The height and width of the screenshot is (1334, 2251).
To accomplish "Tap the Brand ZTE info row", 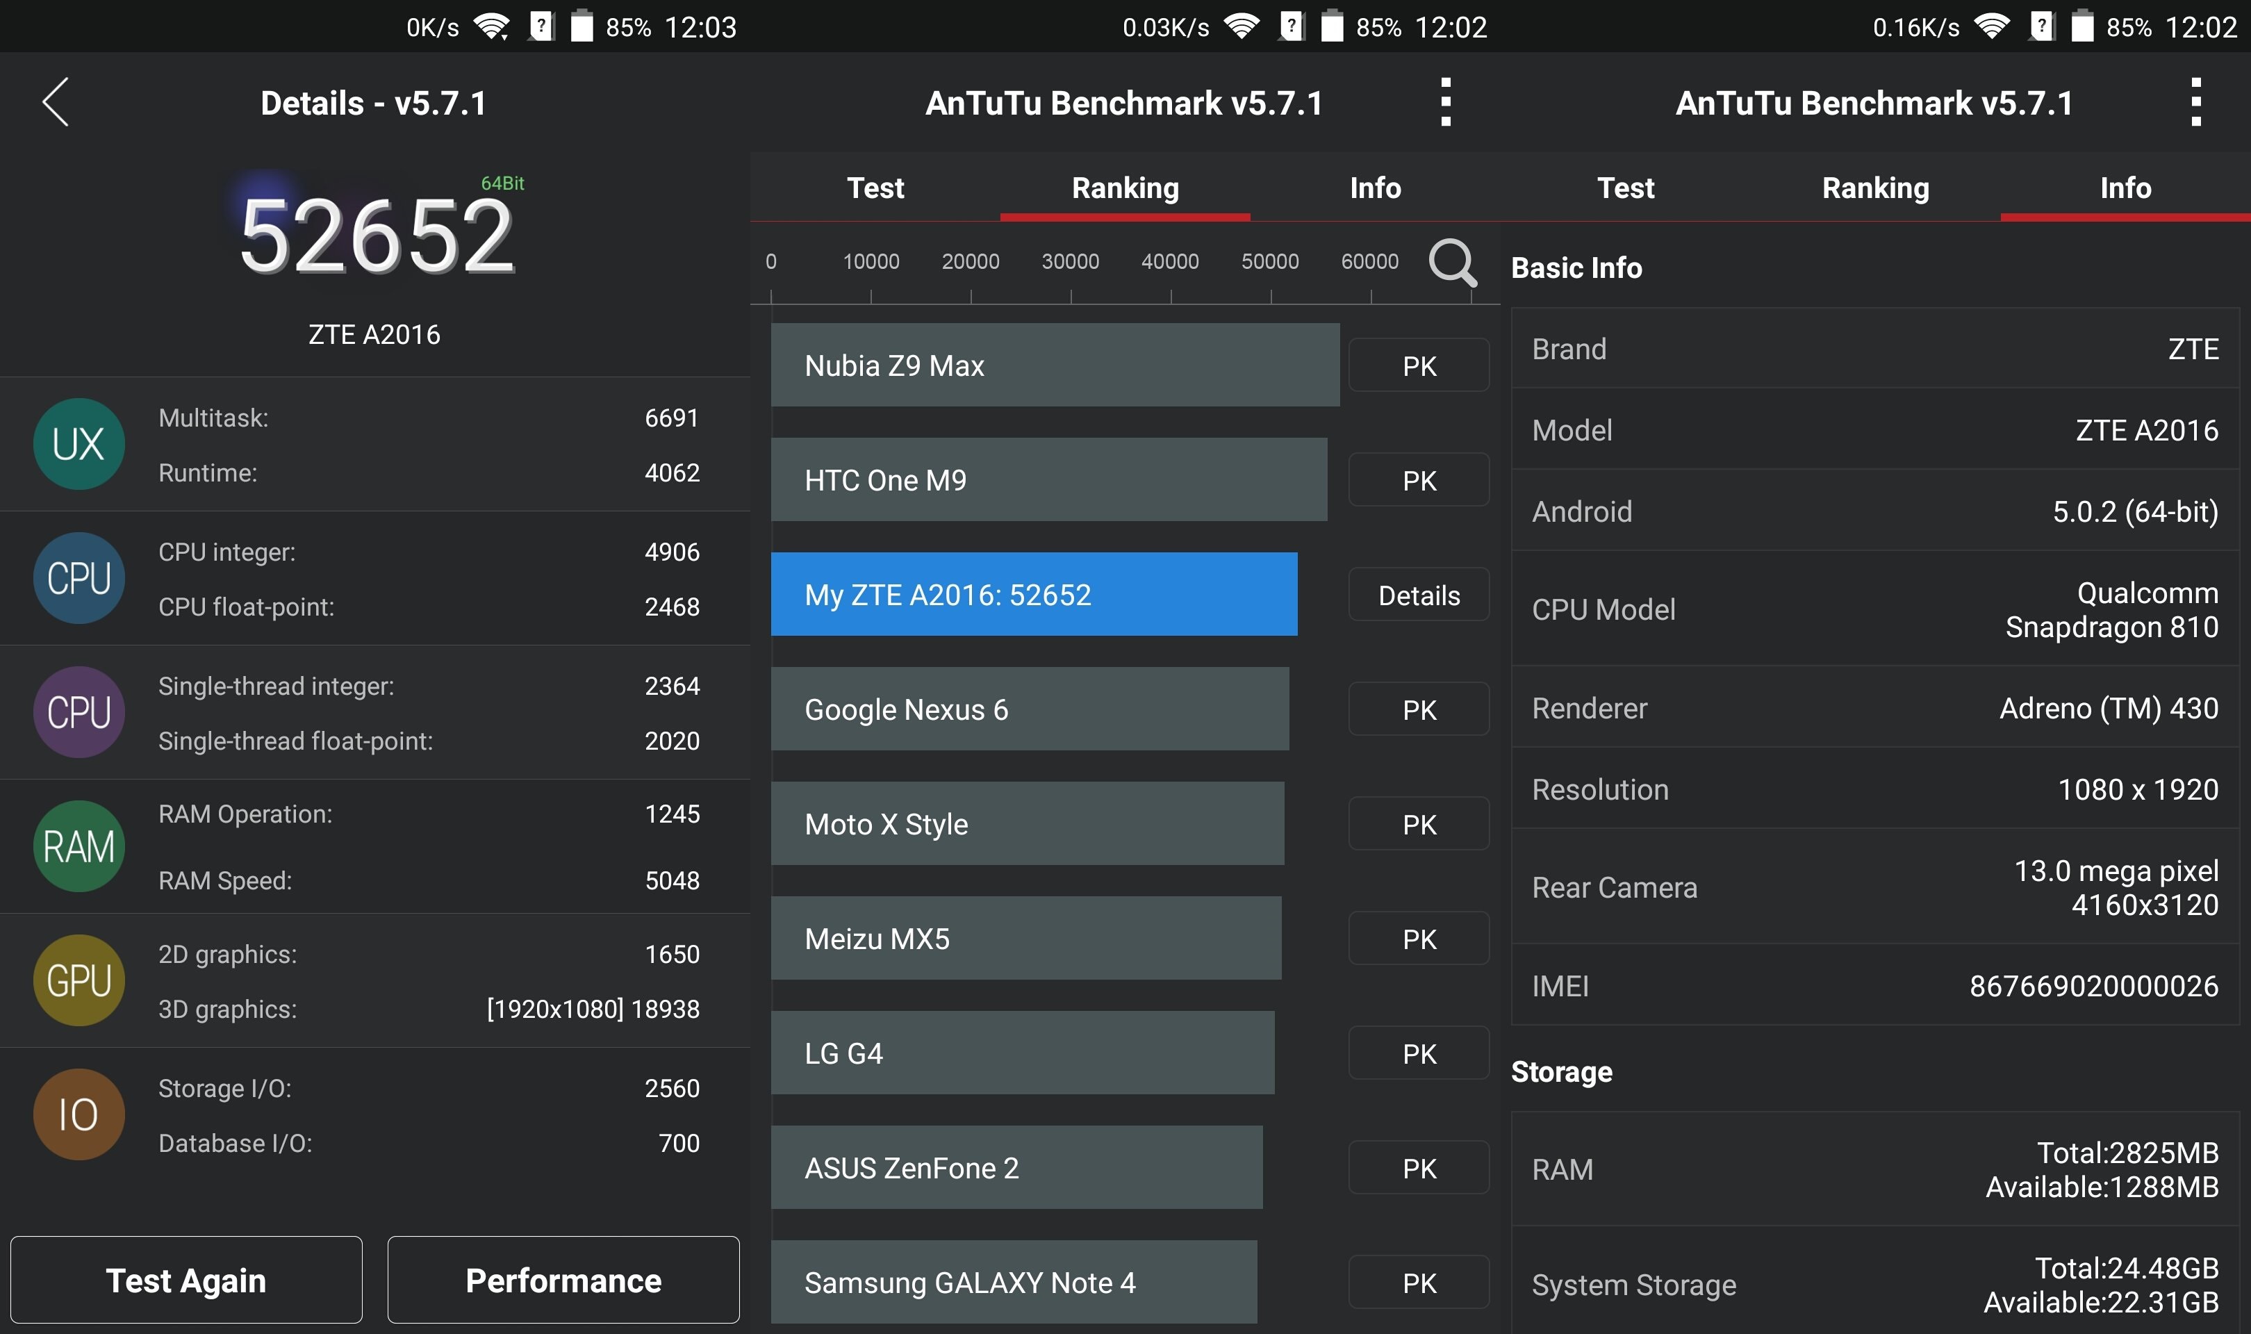I will (x=1875, y=348).
